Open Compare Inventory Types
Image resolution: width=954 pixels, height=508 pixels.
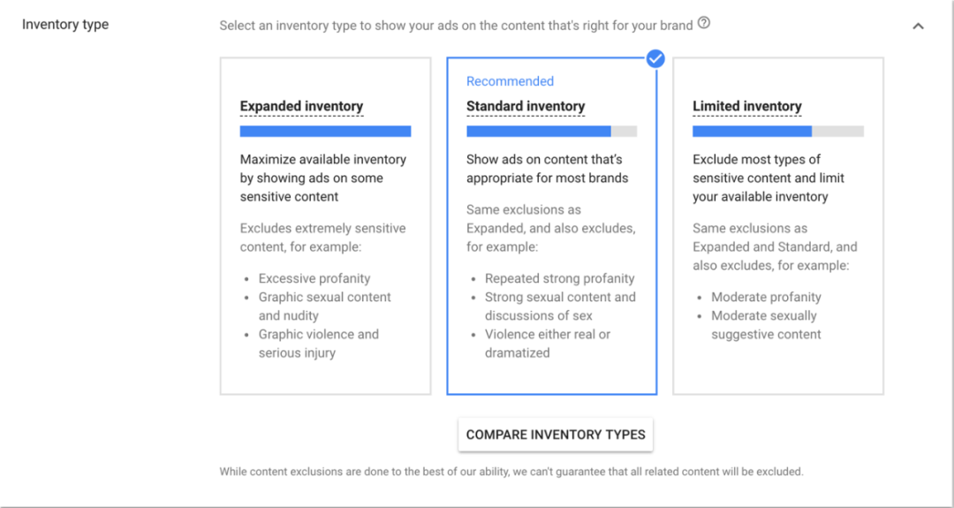click(556, 435)
